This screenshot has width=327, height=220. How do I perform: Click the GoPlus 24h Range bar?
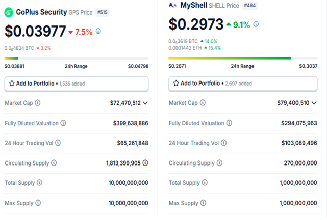tap(77, 58)
